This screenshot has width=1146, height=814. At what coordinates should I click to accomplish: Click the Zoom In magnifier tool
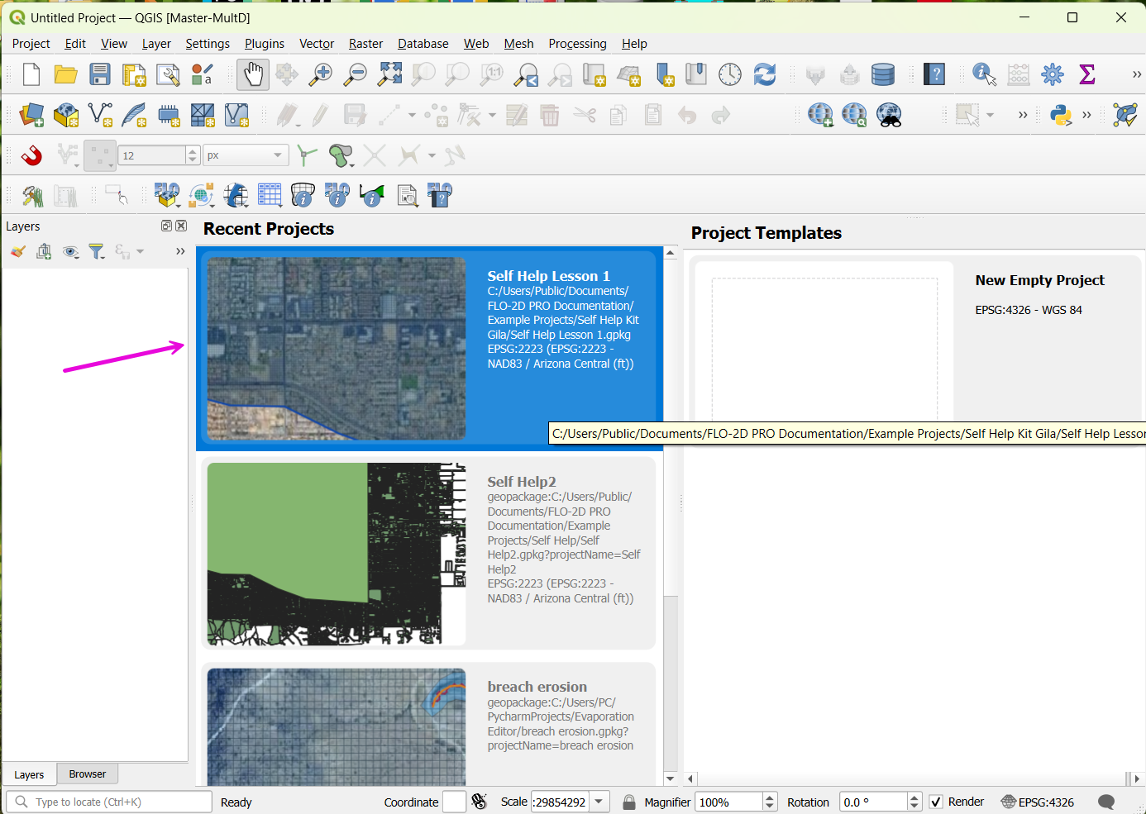click(x=321, y=74)
